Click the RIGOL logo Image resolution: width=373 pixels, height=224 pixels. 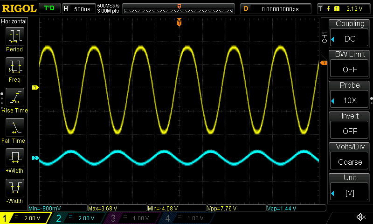pyautogui.click(x=19, y=8)
